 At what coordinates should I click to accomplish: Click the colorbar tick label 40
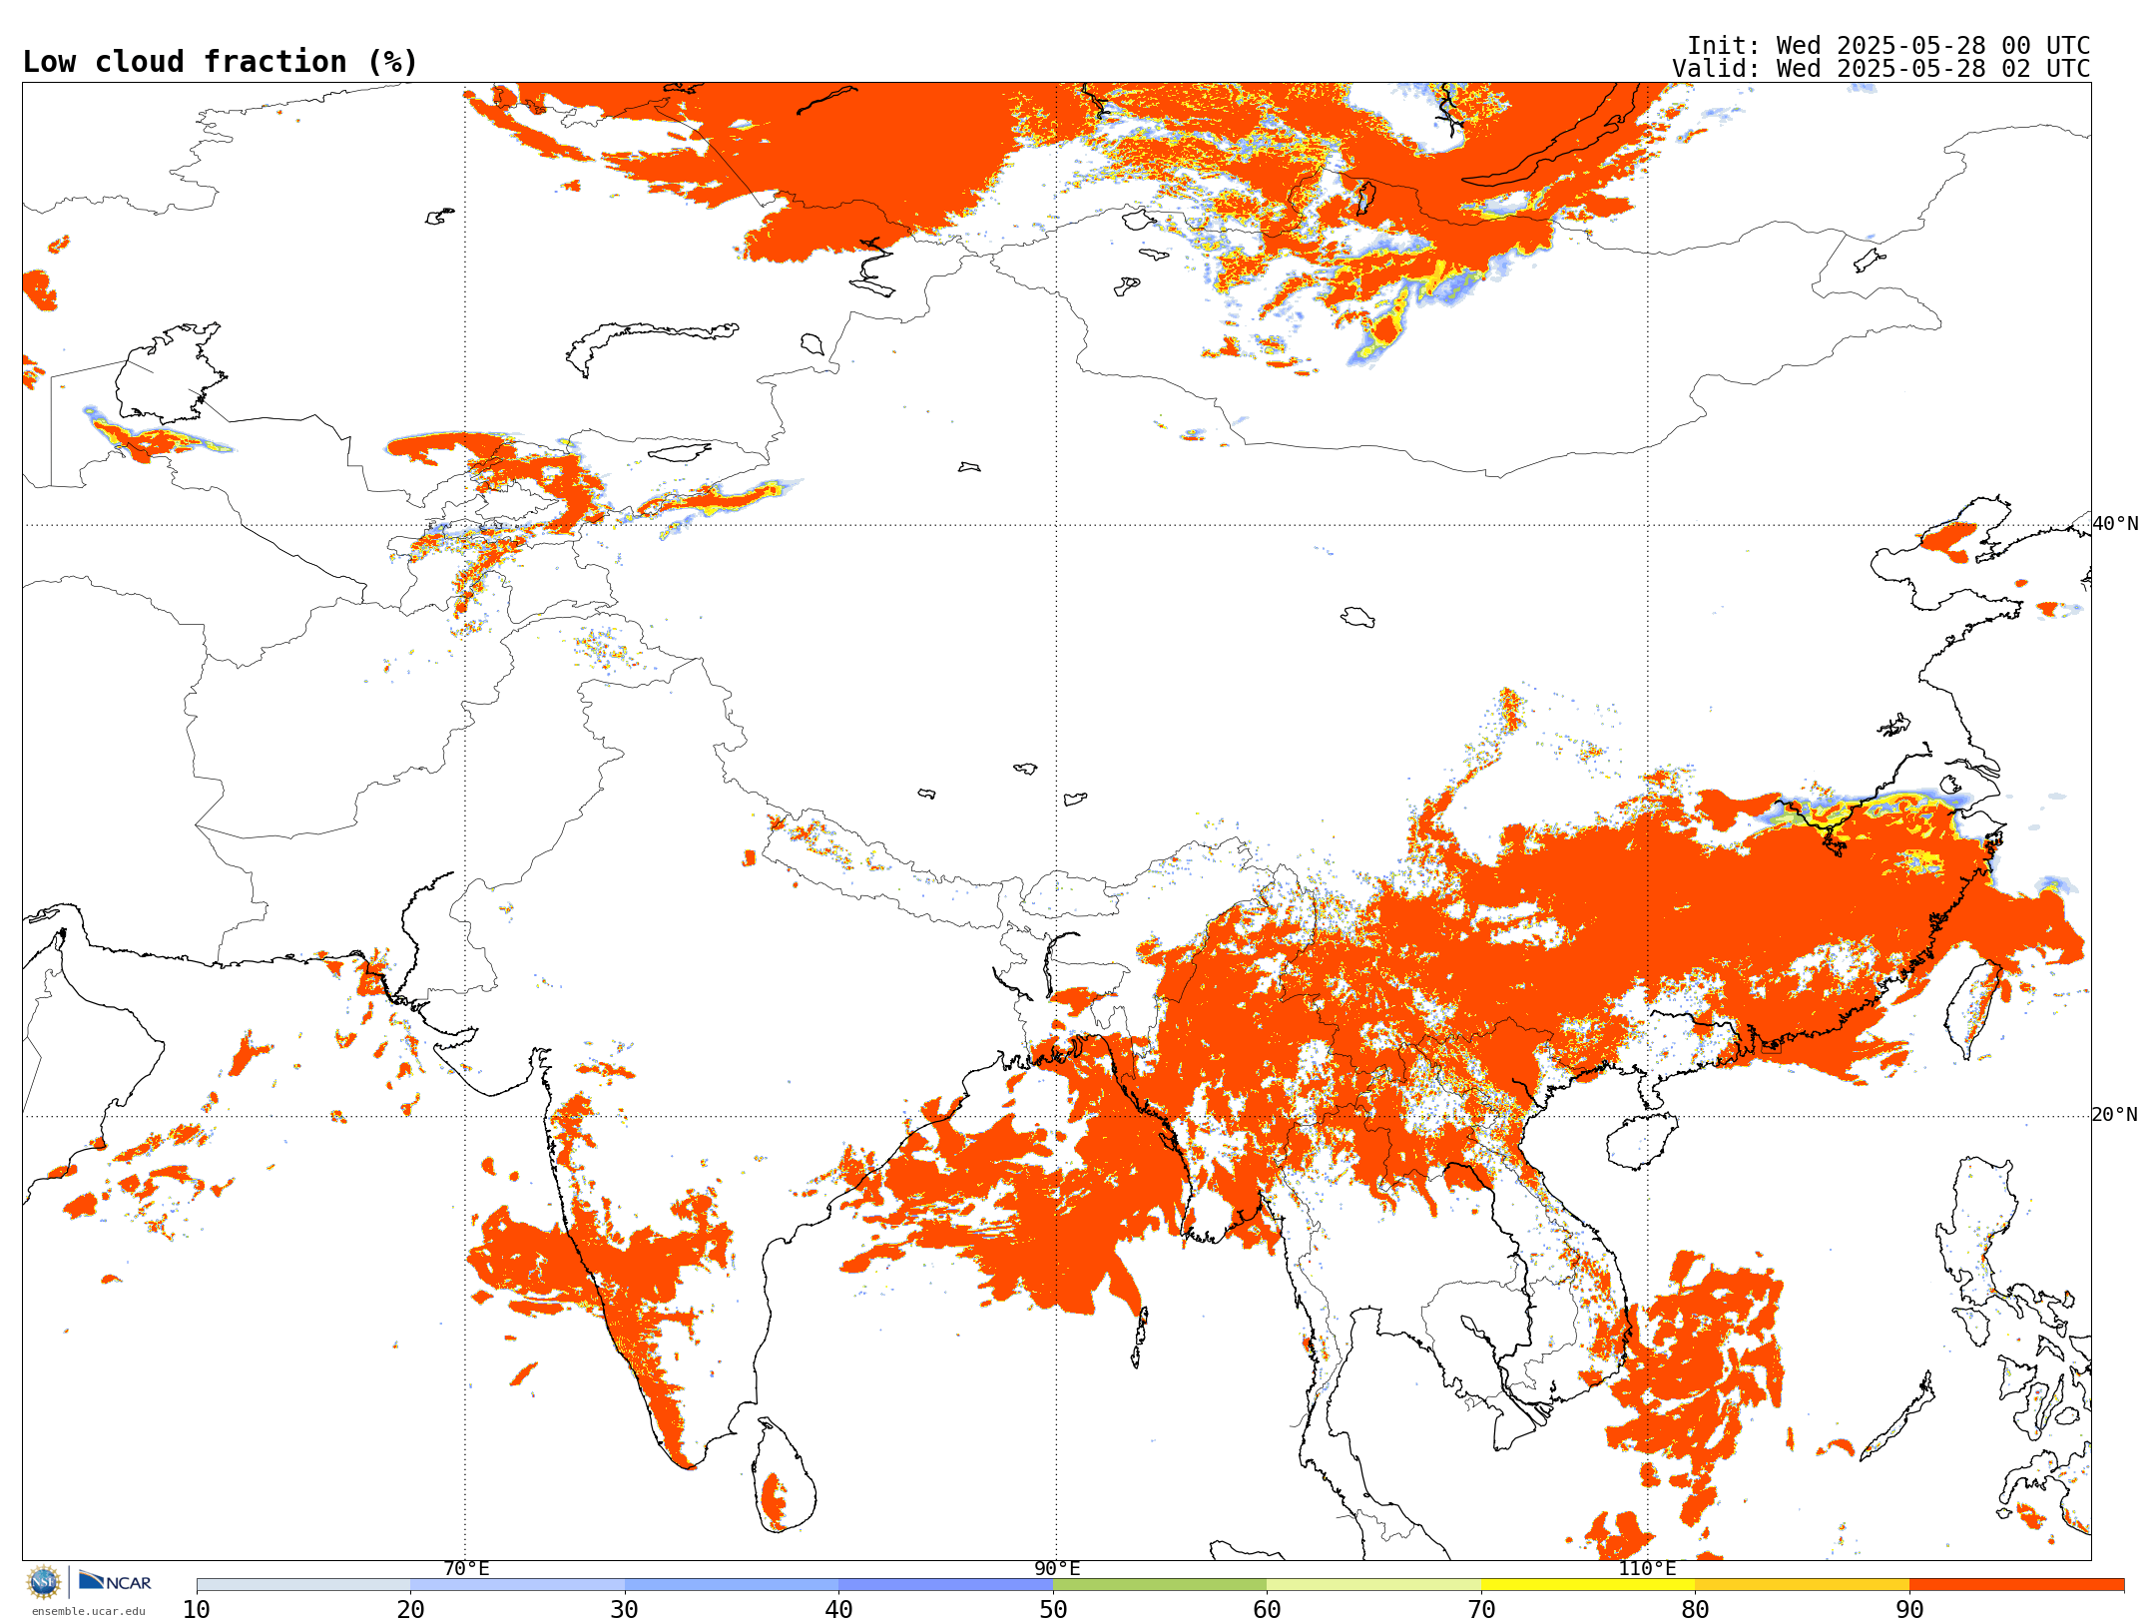838,1610
